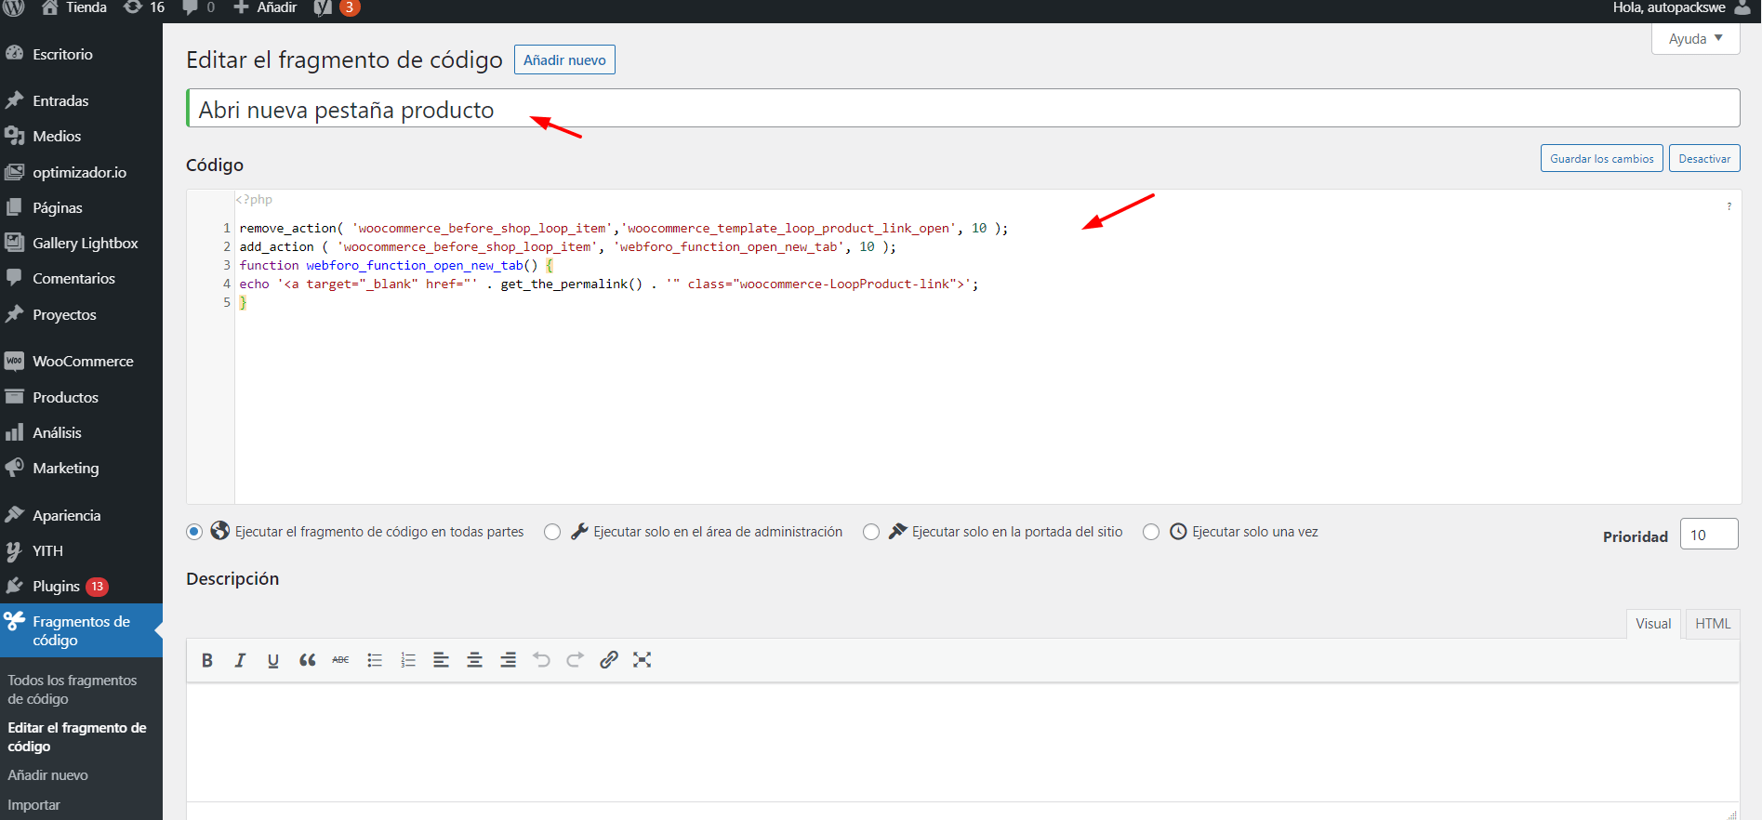Apply underline in description toolbar
This screenshot has height=820, width=1762.
coord(273,660)
